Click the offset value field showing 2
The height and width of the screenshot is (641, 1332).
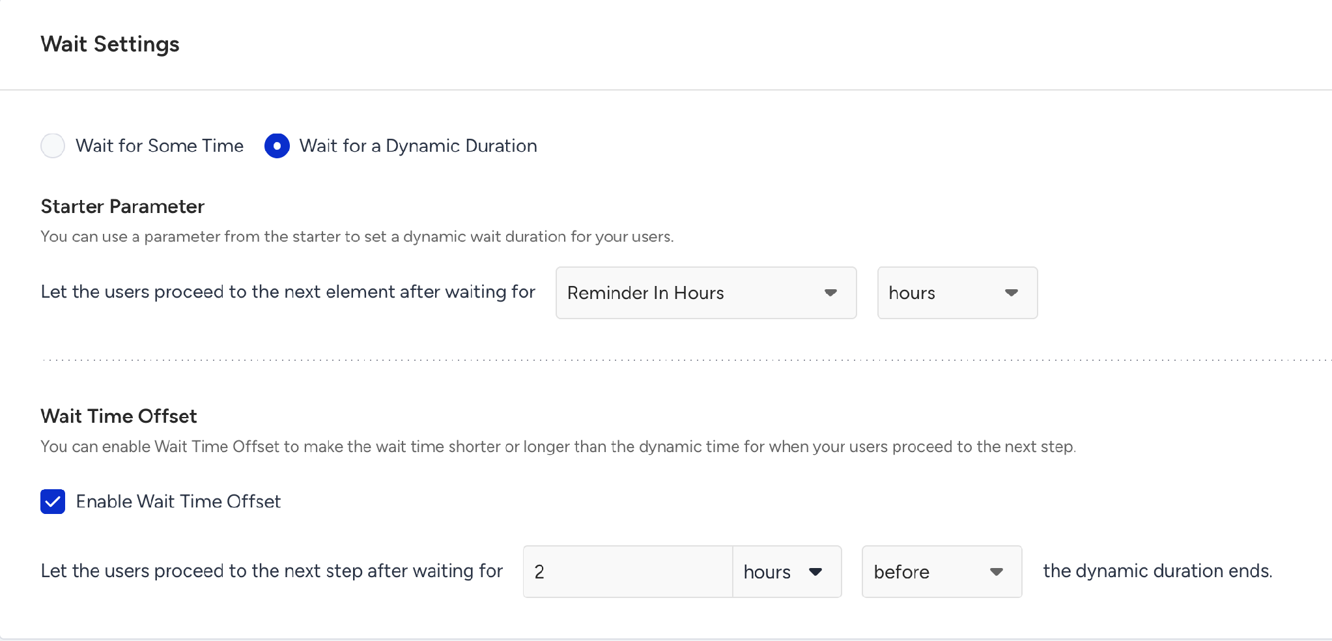628,571
